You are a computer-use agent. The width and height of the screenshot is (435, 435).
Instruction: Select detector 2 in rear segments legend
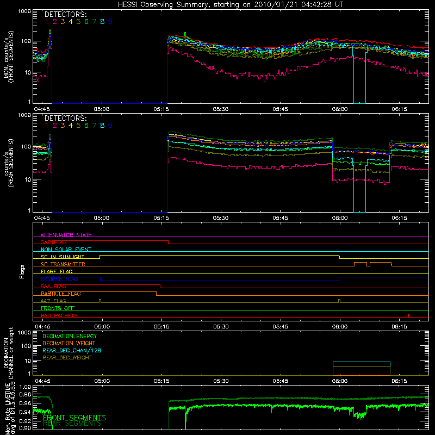pos(55,126)
